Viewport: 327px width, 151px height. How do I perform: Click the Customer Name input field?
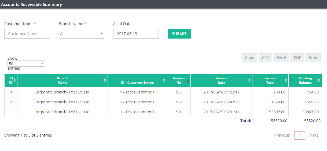27,34
